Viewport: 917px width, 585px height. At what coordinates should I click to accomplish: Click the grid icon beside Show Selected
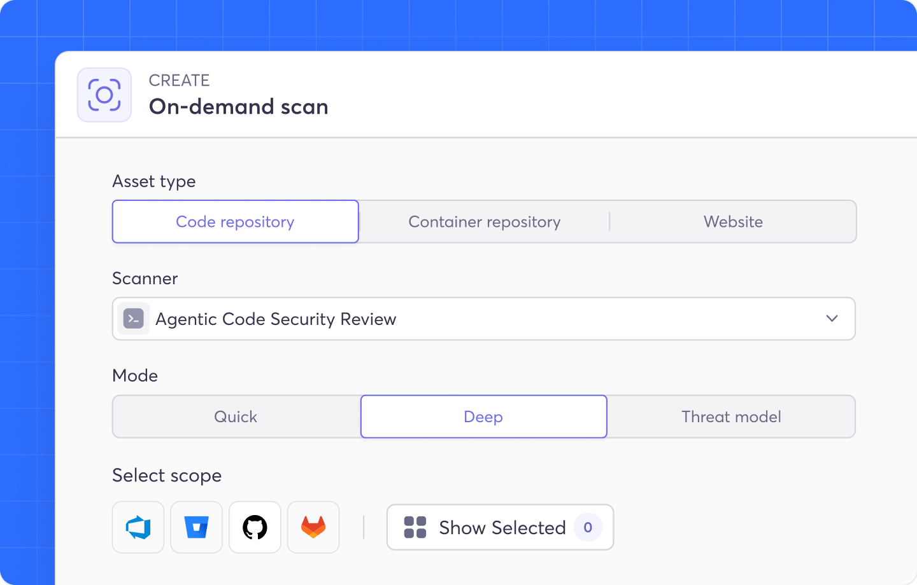pyautogui.click(x=415, y=527)
